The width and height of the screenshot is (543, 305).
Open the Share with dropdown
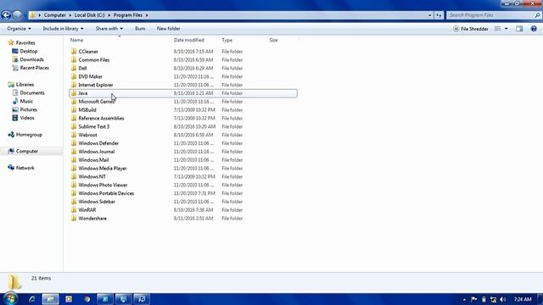[109, 29]
